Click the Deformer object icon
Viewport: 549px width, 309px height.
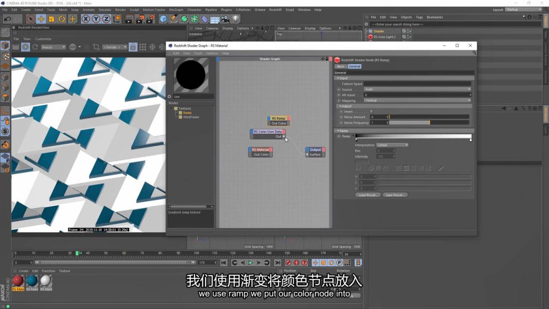[205, 19]
